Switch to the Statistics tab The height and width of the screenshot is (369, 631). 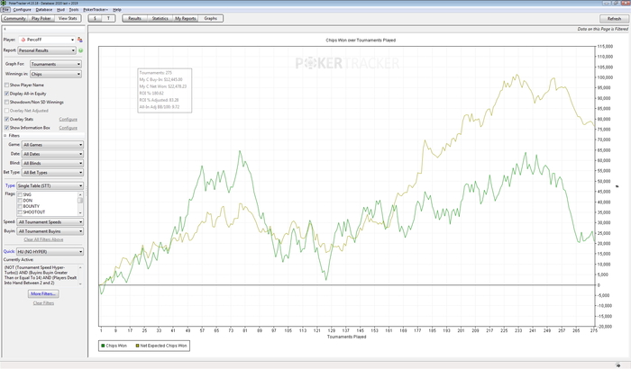[160, 18]
